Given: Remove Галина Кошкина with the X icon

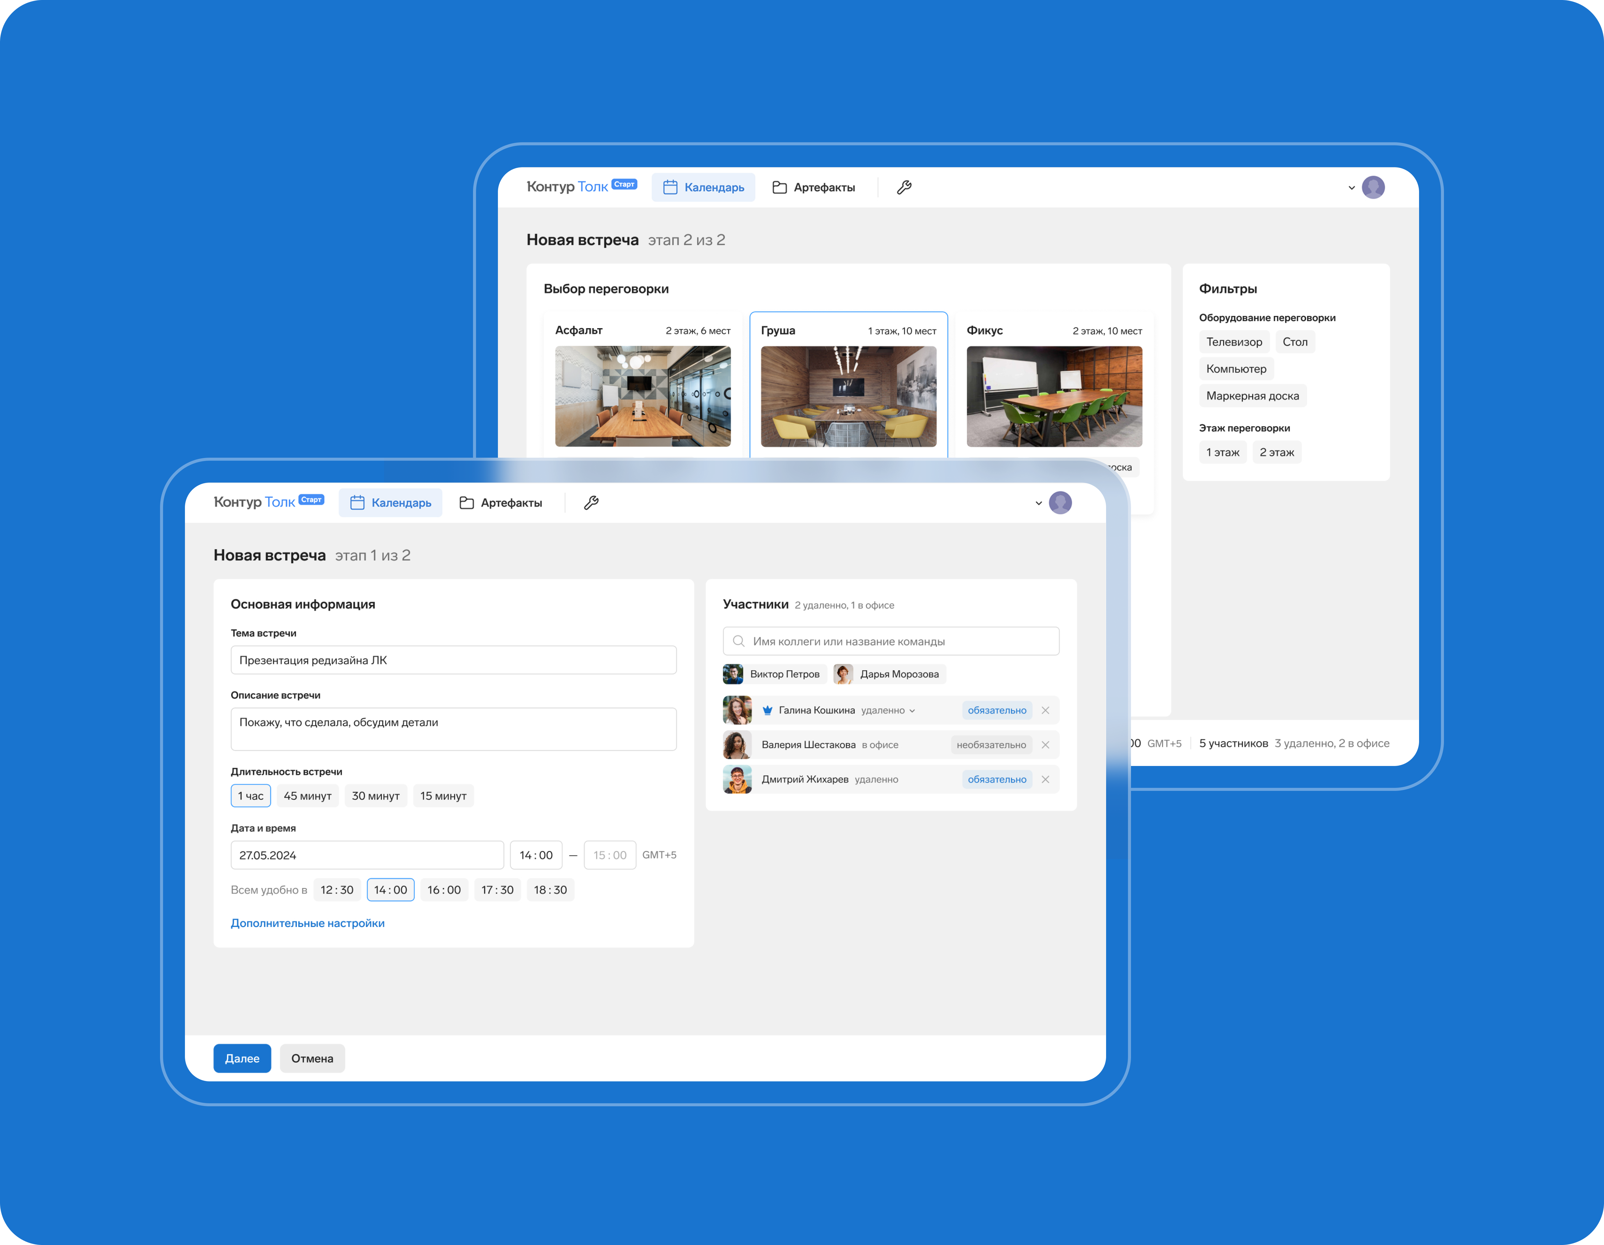Looking at the screenshot, I should [x=1045, y=710].
